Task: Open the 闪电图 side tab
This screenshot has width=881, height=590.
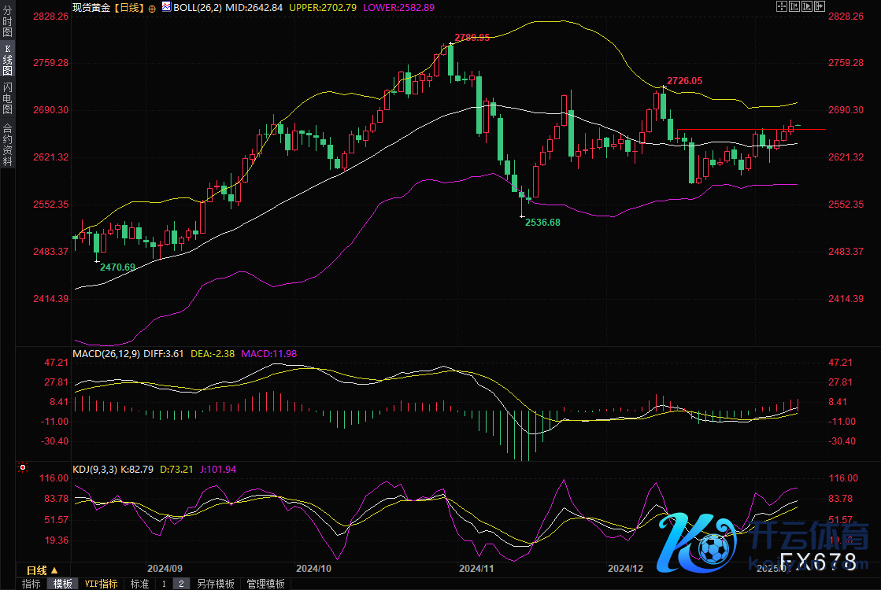Action: click(x=7, y=98)
